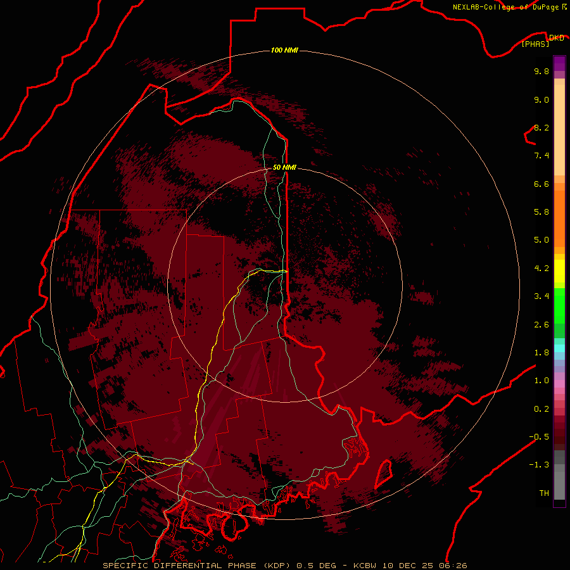Click the [PHAS] units label
This screenshot has width=570, height=570.
tap(535, 44)
